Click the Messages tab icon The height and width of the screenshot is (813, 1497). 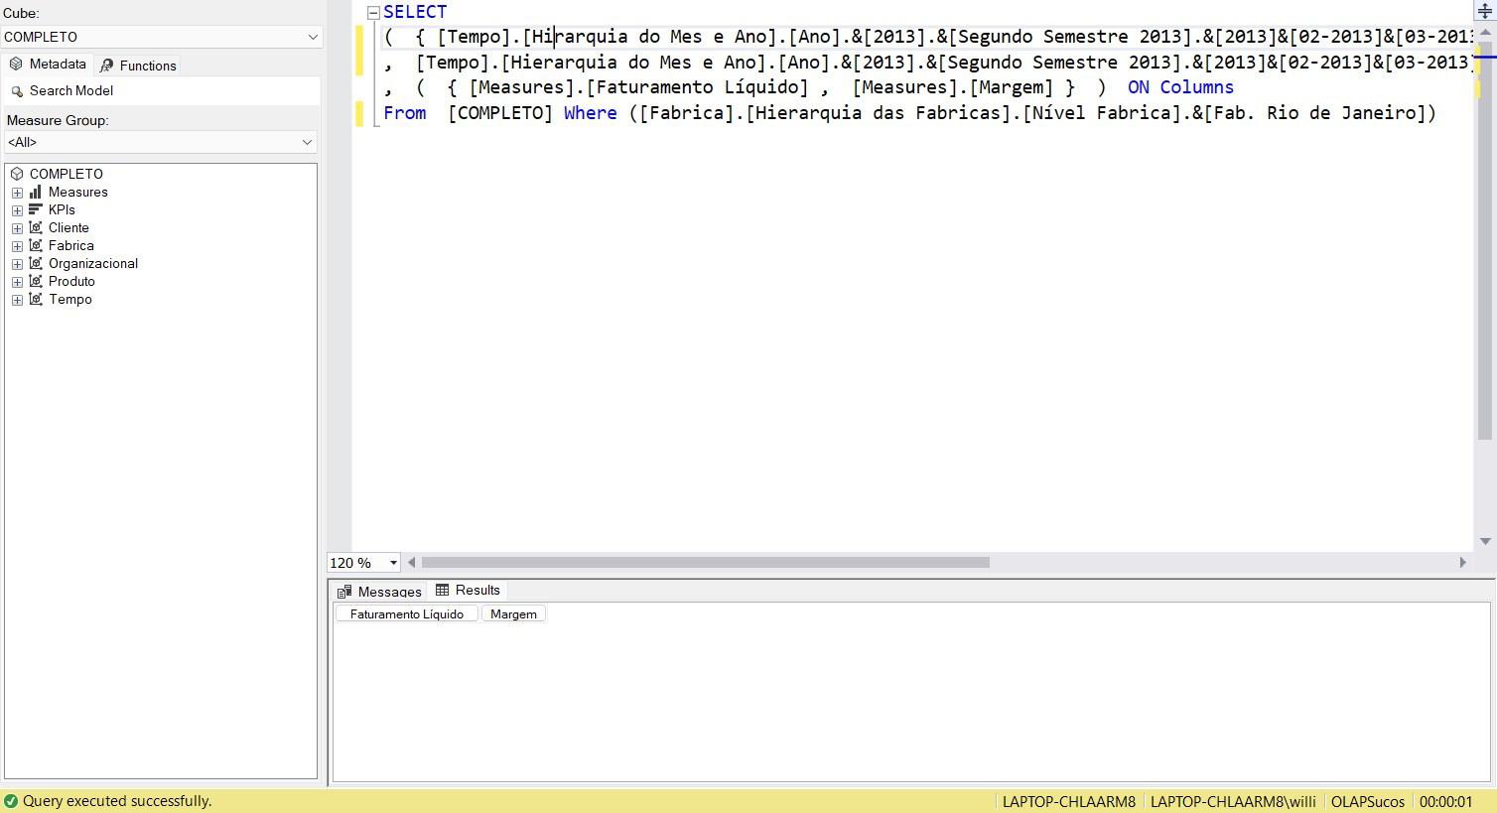pos(344,592)
